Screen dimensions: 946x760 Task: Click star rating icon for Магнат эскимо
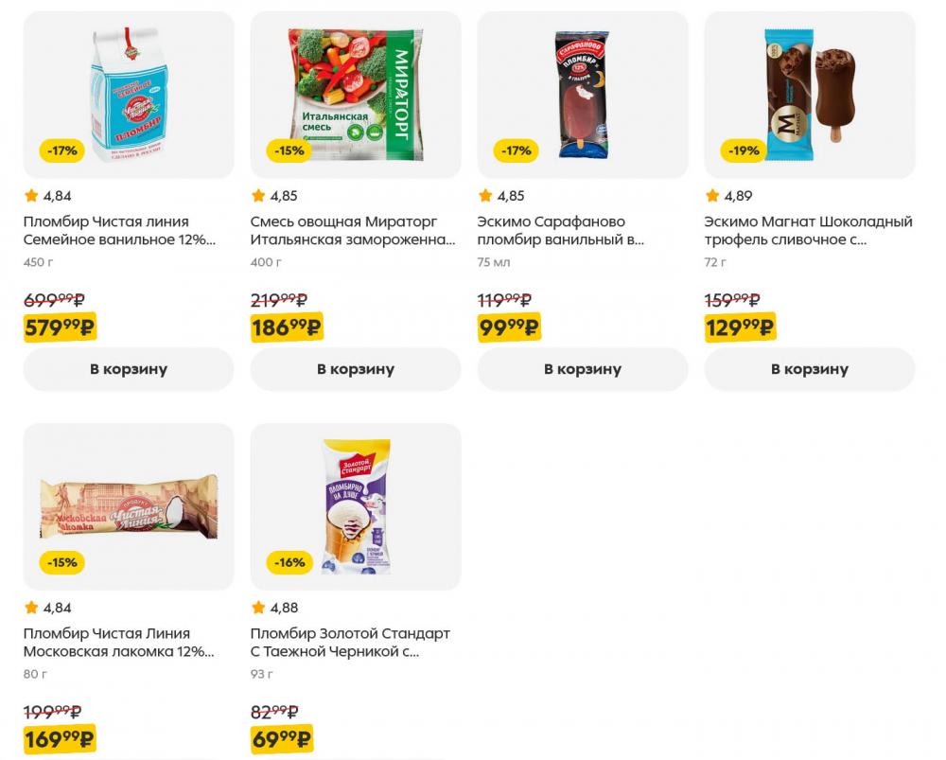(713, 196)
